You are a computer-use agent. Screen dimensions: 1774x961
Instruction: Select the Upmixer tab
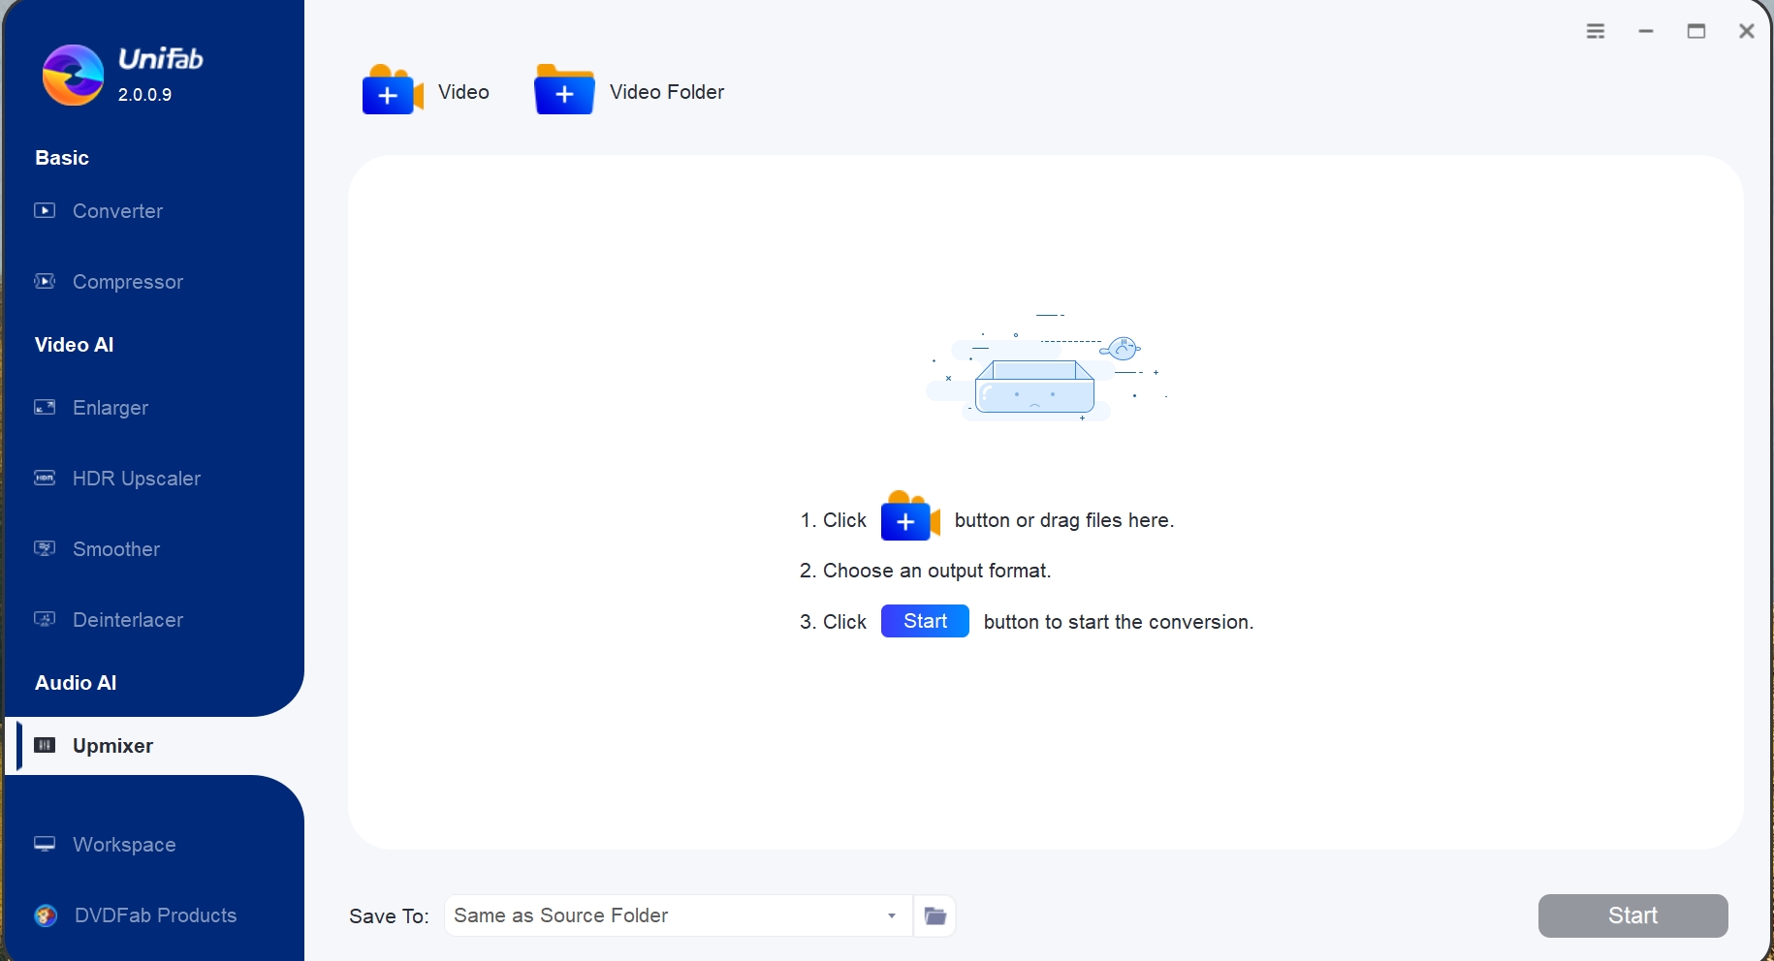112,746
